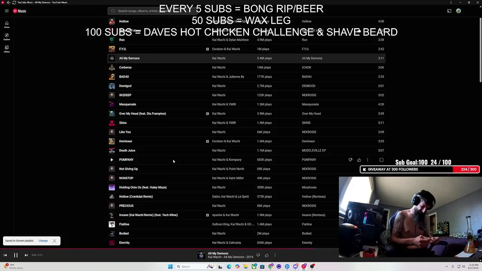Viewport: 482px width, 271px height.
Task: Click the Demigod track thumbnail
Action: pyautogui.click(x=111, y=86)
